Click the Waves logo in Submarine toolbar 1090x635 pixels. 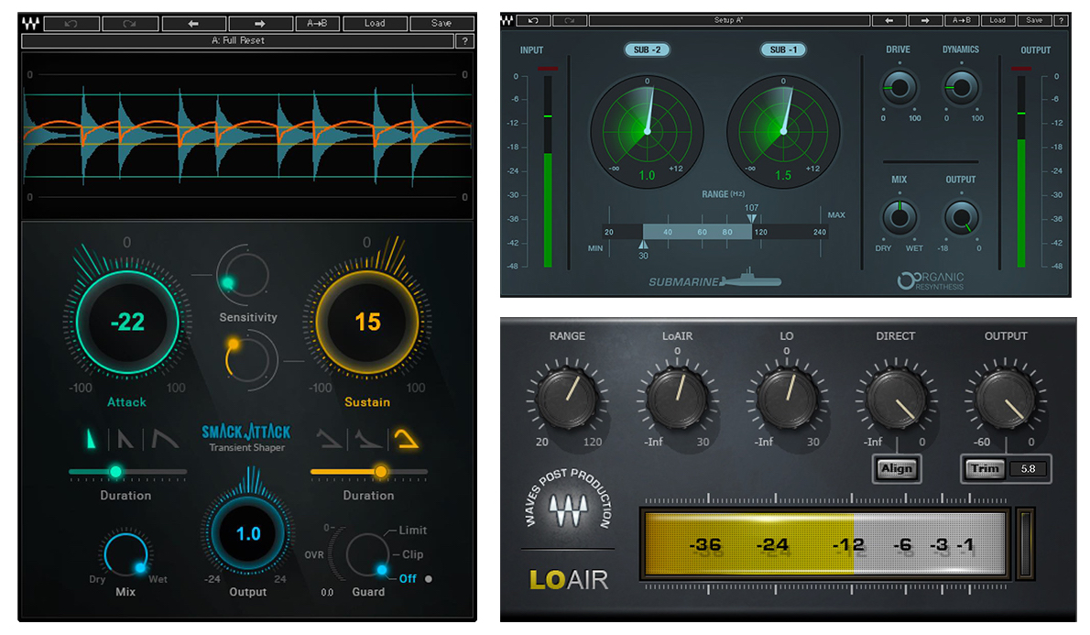[507, 20]
